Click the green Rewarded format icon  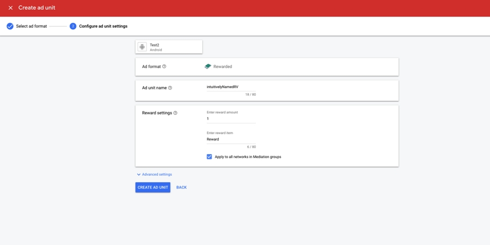(207, 66)
